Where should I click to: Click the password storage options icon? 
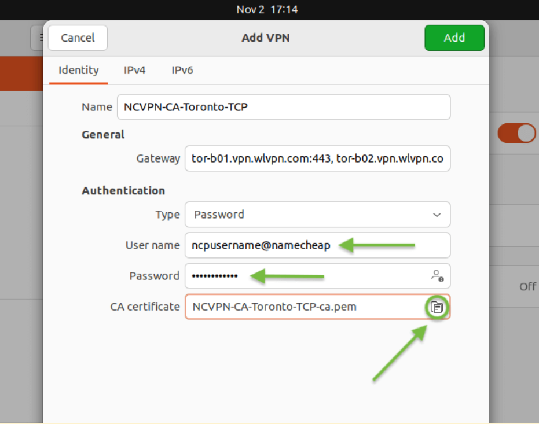point(437,276)
